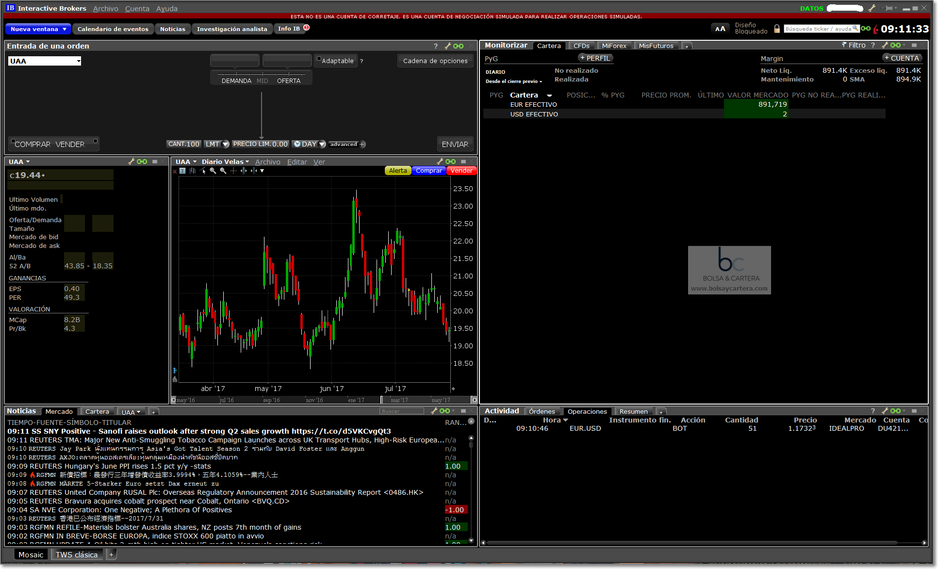Enable the crosshair tool in the chart toolbar
This screenshot has width=938, height=569.
(x=233, y=171)
